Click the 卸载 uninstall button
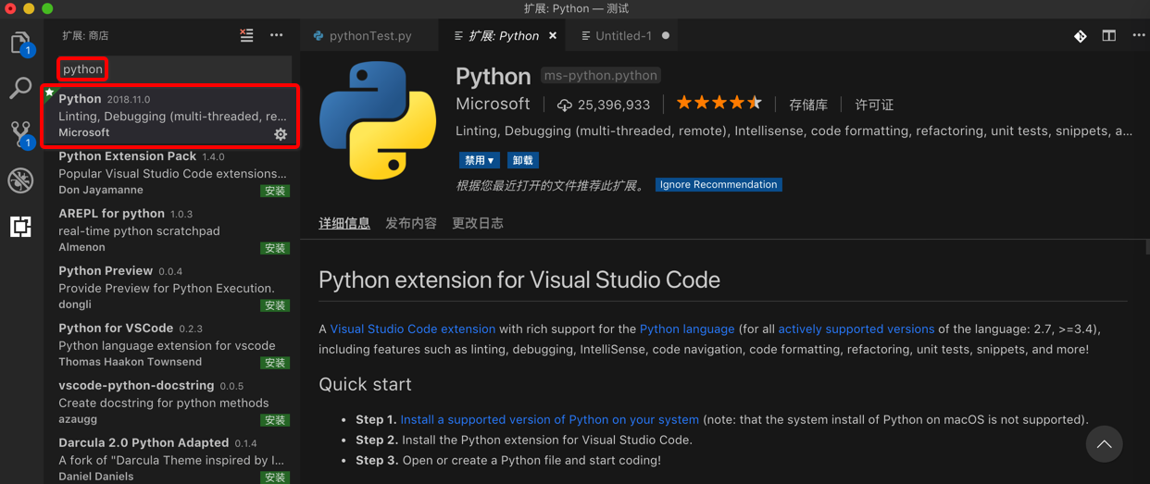Image resolution: width=1150 pixels, height=484 pixels. [x=523, y=160]
